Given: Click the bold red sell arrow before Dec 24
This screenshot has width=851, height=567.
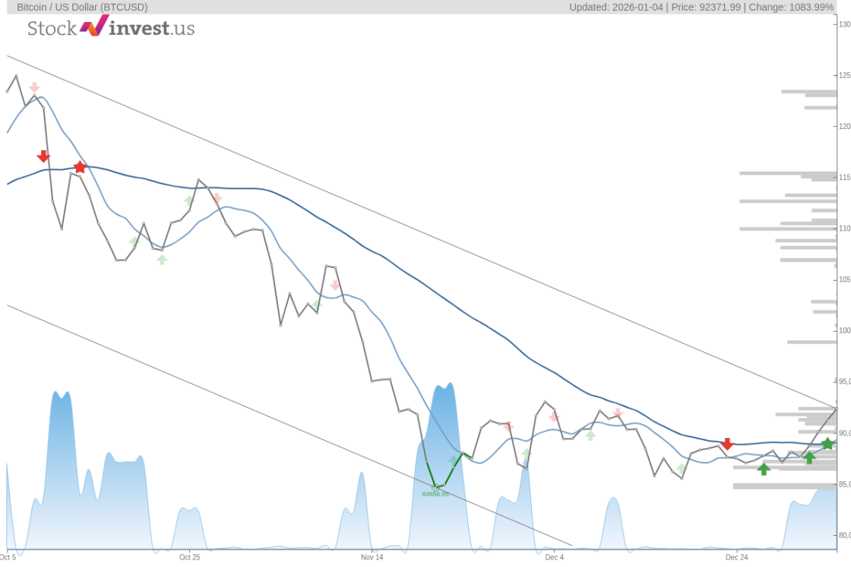Looking at the screenshot, I should click(x=727, y=444).
